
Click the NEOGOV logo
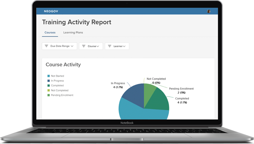51,11
